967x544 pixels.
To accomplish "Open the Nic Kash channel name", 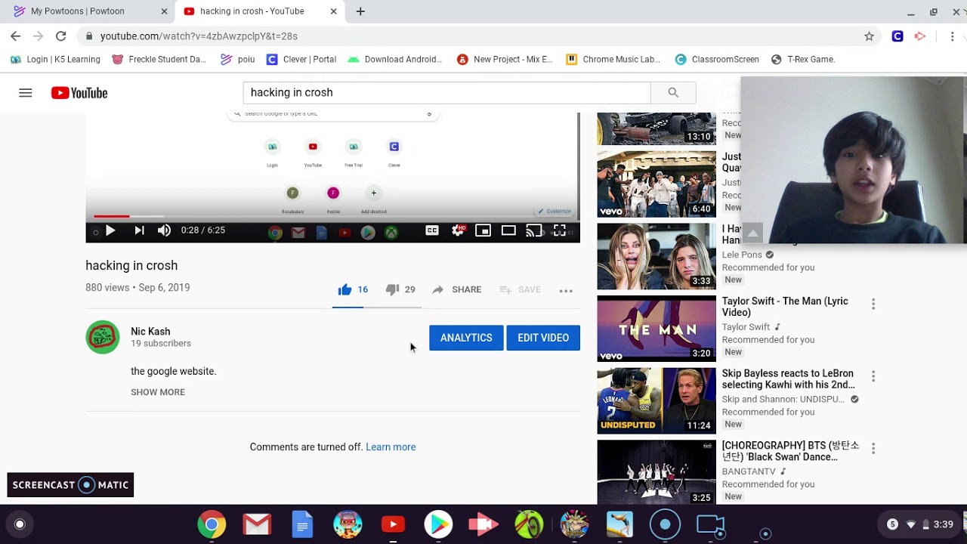I will (x=150, y=332).
